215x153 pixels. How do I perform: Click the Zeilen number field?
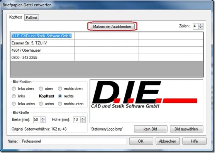[x=196, y=26]
